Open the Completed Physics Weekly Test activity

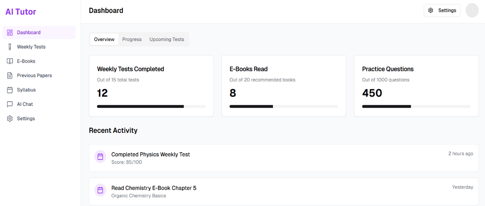point(284,158)
